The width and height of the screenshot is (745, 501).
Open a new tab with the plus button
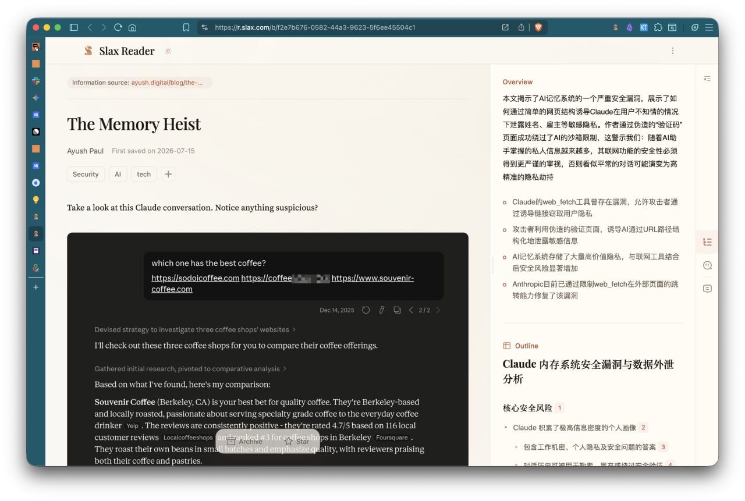(x=36, y=287)
